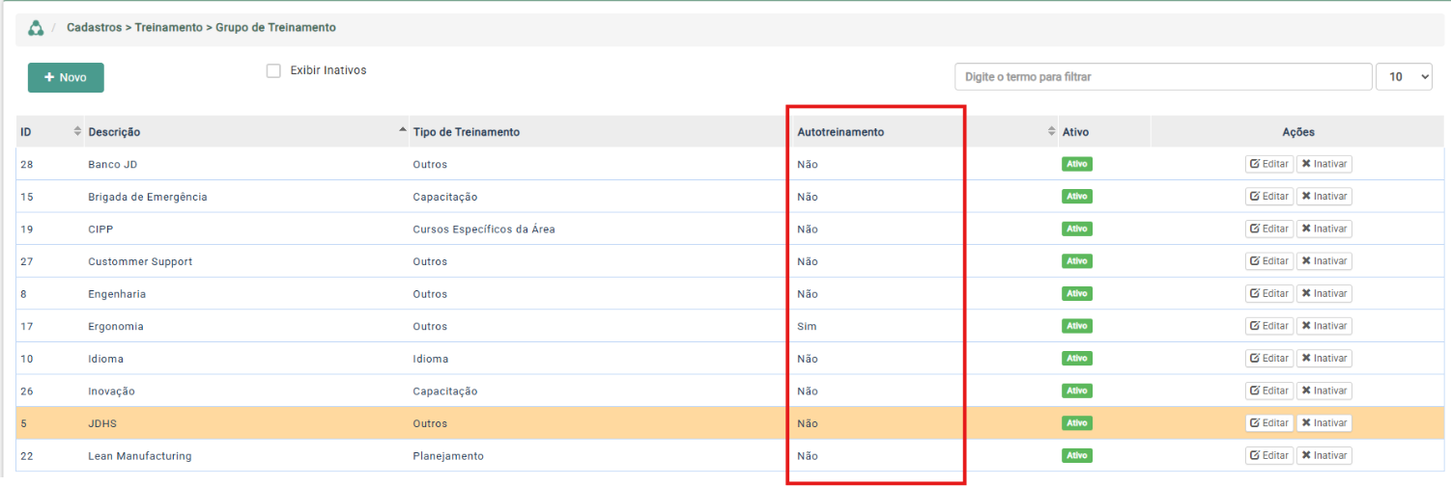Viewport: 1451px width, 486px height.
Task: Enable the Exibir Inativos checkbox
Action: click(273, 70)
